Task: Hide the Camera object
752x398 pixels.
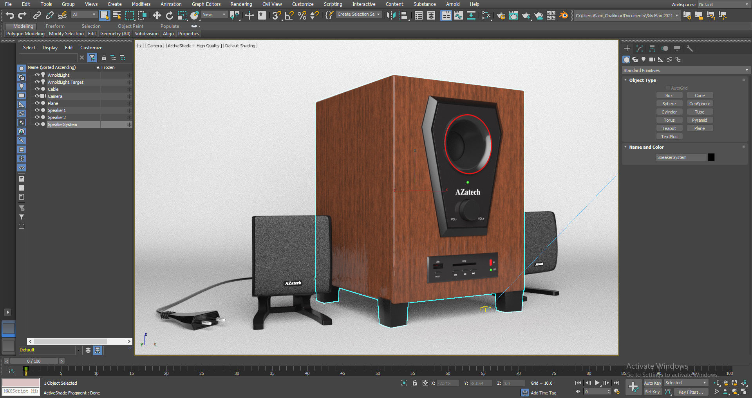Action: click(37, 96)
